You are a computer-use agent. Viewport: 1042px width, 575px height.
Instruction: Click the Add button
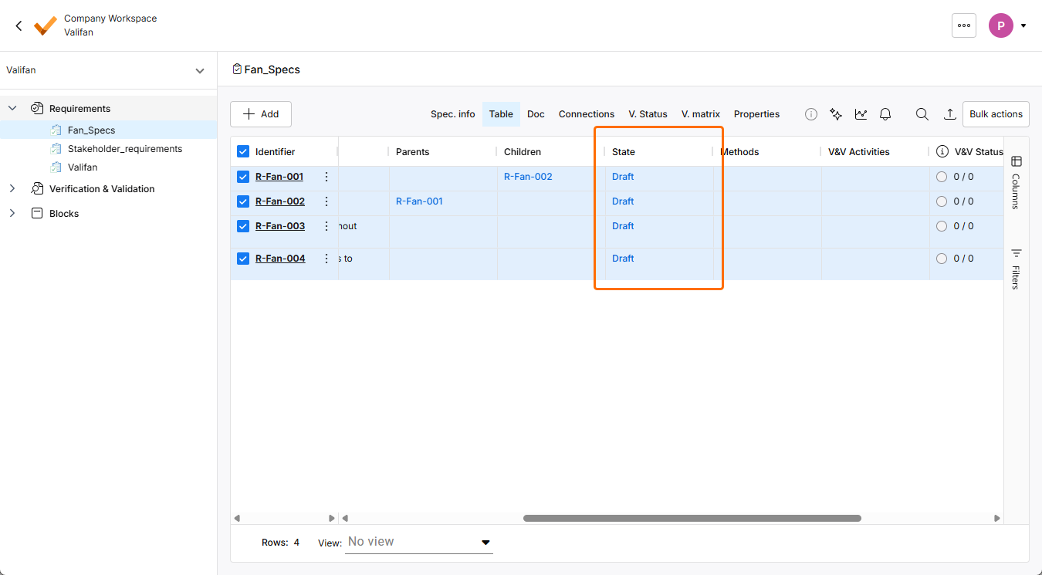(261, 114)
